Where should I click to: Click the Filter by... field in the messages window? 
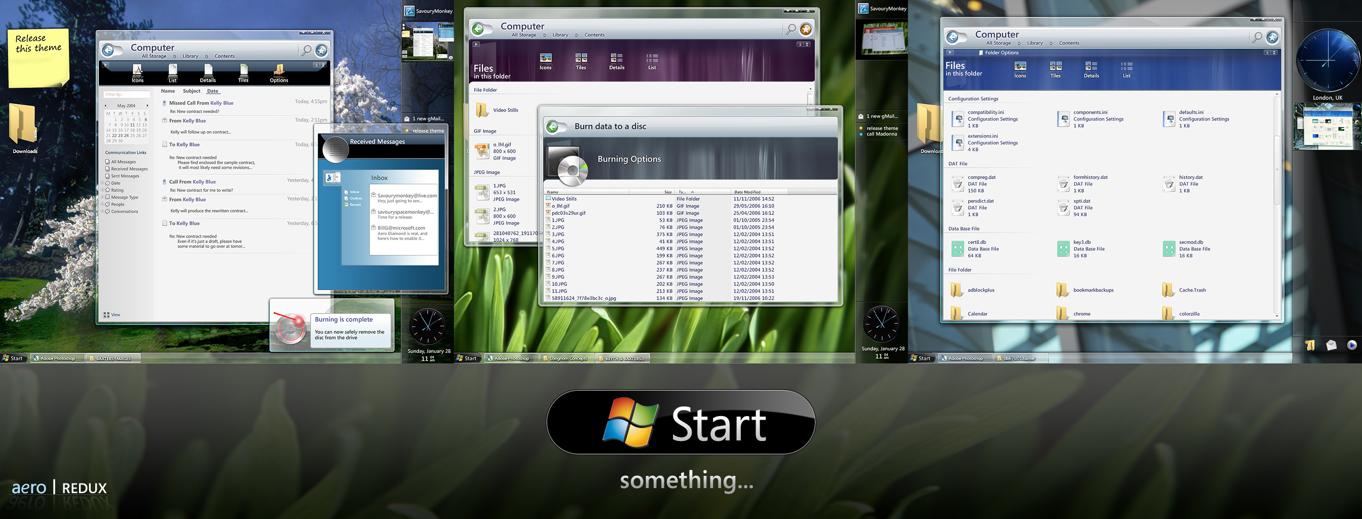(127, 94)
